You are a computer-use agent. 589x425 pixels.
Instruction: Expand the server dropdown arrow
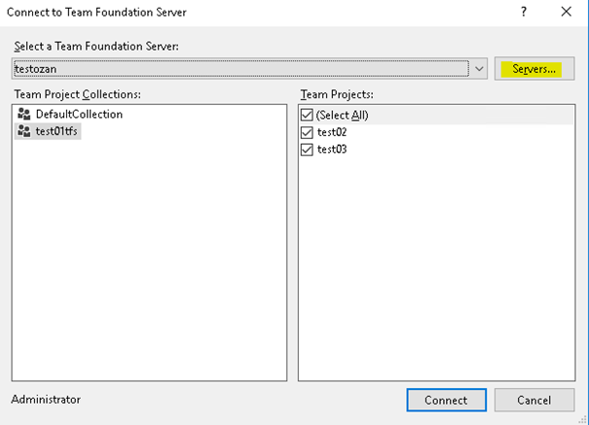click(x=478, y=69)
